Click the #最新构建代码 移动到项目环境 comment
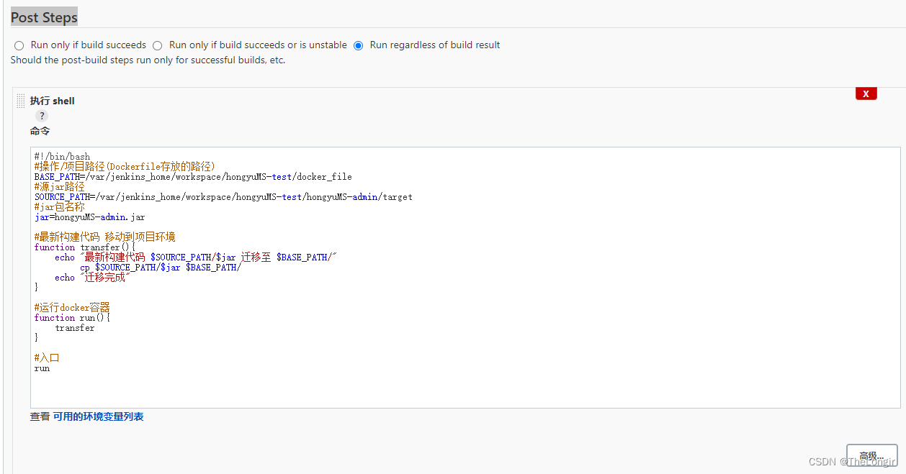This screenshot has width=906, height=474. point(104,237)
